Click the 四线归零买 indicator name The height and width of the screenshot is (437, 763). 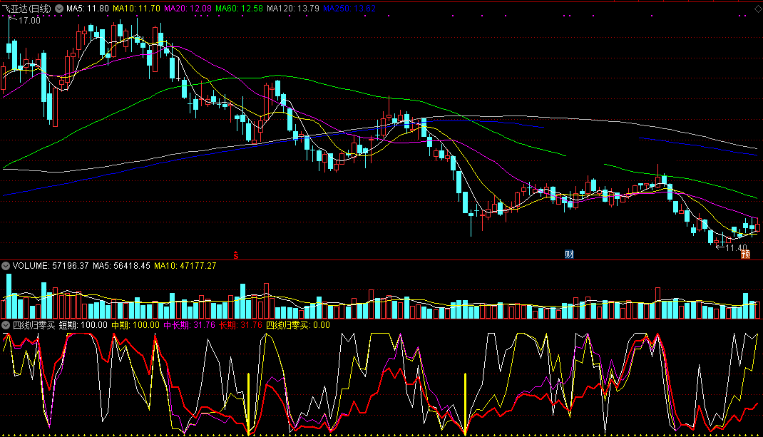(x=34, y=325)
